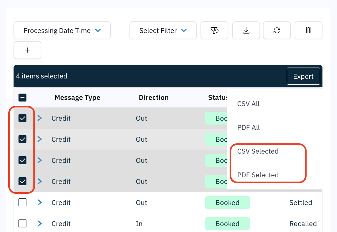337x232 pixels.
Task: Click the refresh icon button
Action: [277, 31]
